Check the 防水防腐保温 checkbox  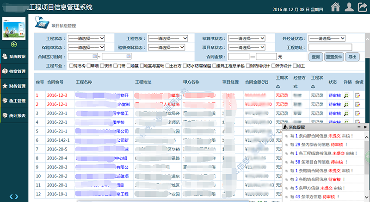(x=185, y=65)
